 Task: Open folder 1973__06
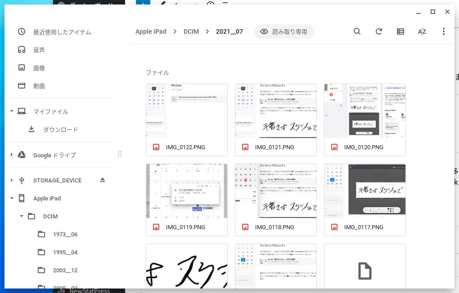(65, 235)
